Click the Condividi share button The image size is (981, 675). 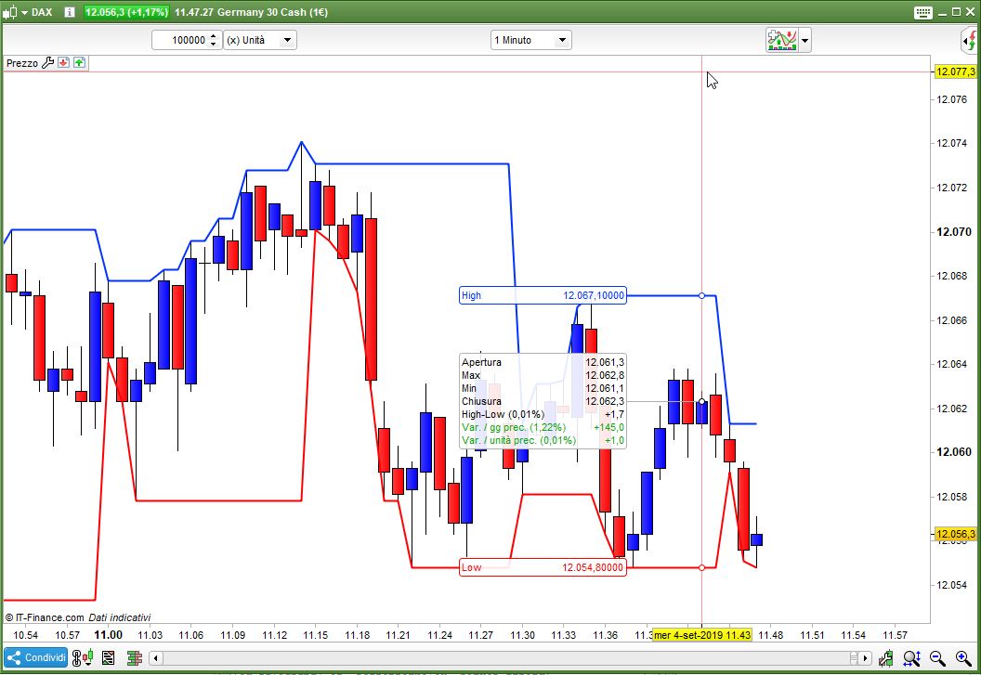pyautogui.click(x=36, y=657)
